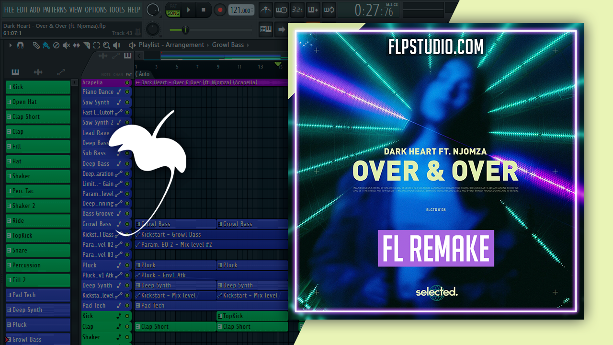Open the FILE menu
This screenshot has width=613, height=345.
pyautogui.click(x=9, y=10)
